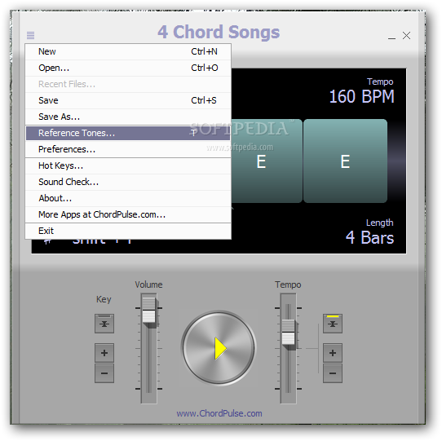Click the 4 Bars length display
The width and height of the screenshot is (442, 441).
(369, 237)
